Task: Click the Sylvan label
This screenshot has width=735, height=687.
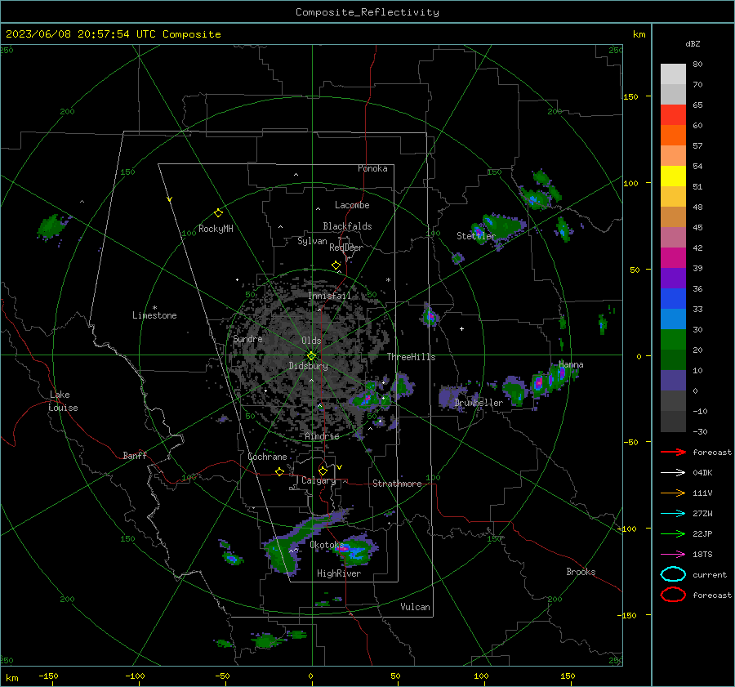Action: 312,241
